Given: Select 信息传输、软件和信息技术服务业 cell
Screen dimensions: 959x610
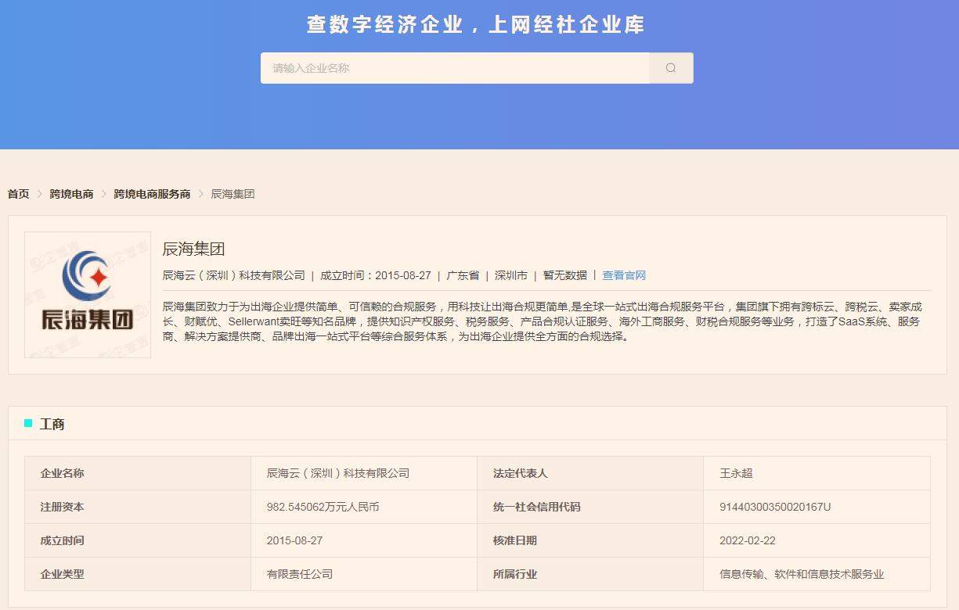Looking at the screenshot, I should 817,574.
